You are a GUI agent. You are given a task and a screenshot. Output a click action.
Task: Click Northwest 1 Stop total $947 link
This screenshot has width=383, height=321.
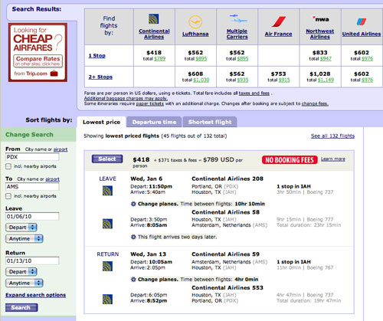(x=326, y=59)
